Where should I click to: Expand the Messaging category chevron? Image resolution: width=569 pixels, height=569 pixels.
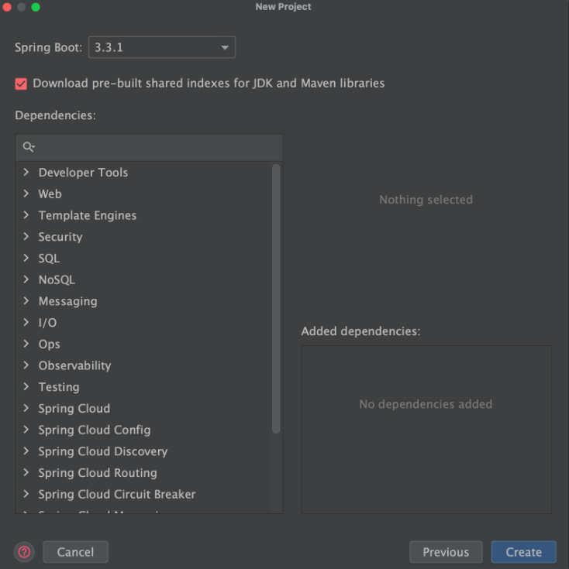26,300
